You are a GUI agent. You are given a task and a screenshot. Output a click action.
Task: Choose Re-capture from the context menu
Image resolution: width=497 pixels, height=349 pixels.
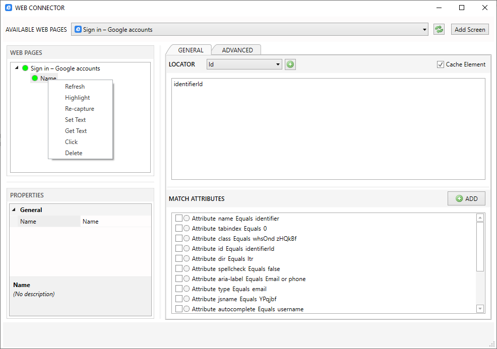[x=80, y=108]
